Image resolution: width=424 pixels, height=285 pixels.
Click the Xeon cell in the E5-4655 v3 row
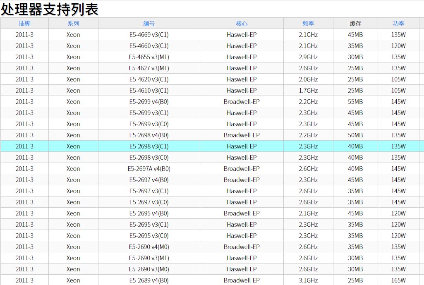[x=73, y=57]
